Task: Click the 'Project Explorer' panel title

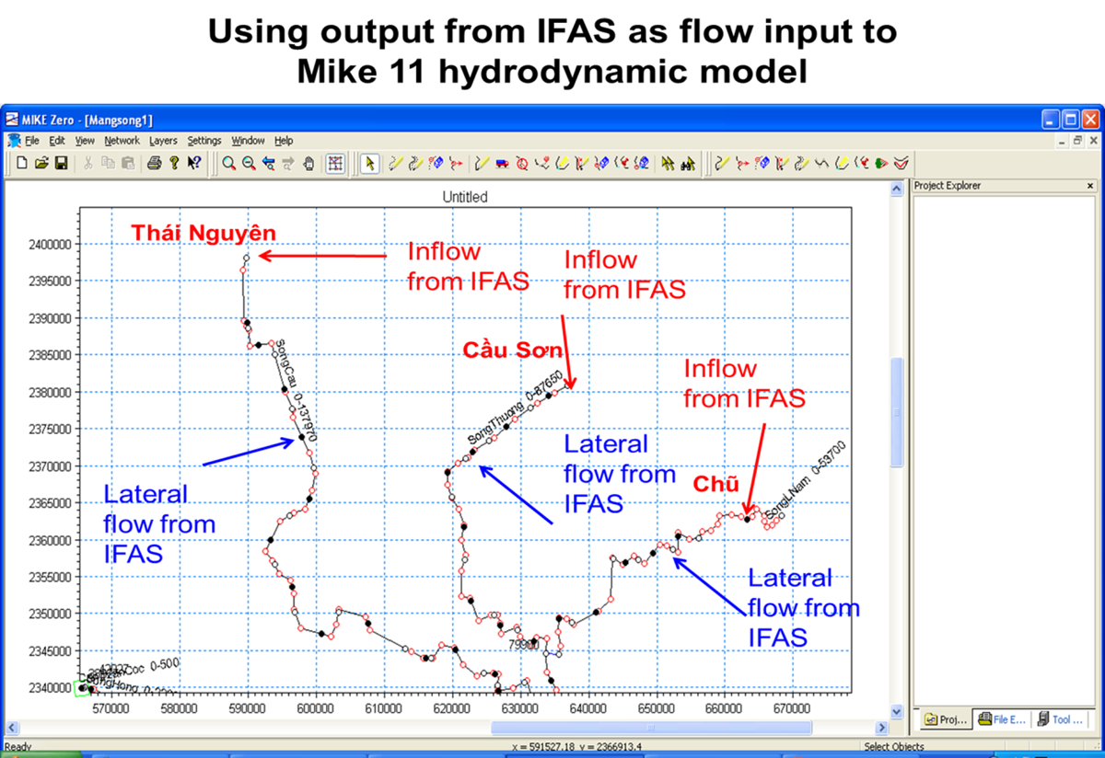Action: pos(948,186)
